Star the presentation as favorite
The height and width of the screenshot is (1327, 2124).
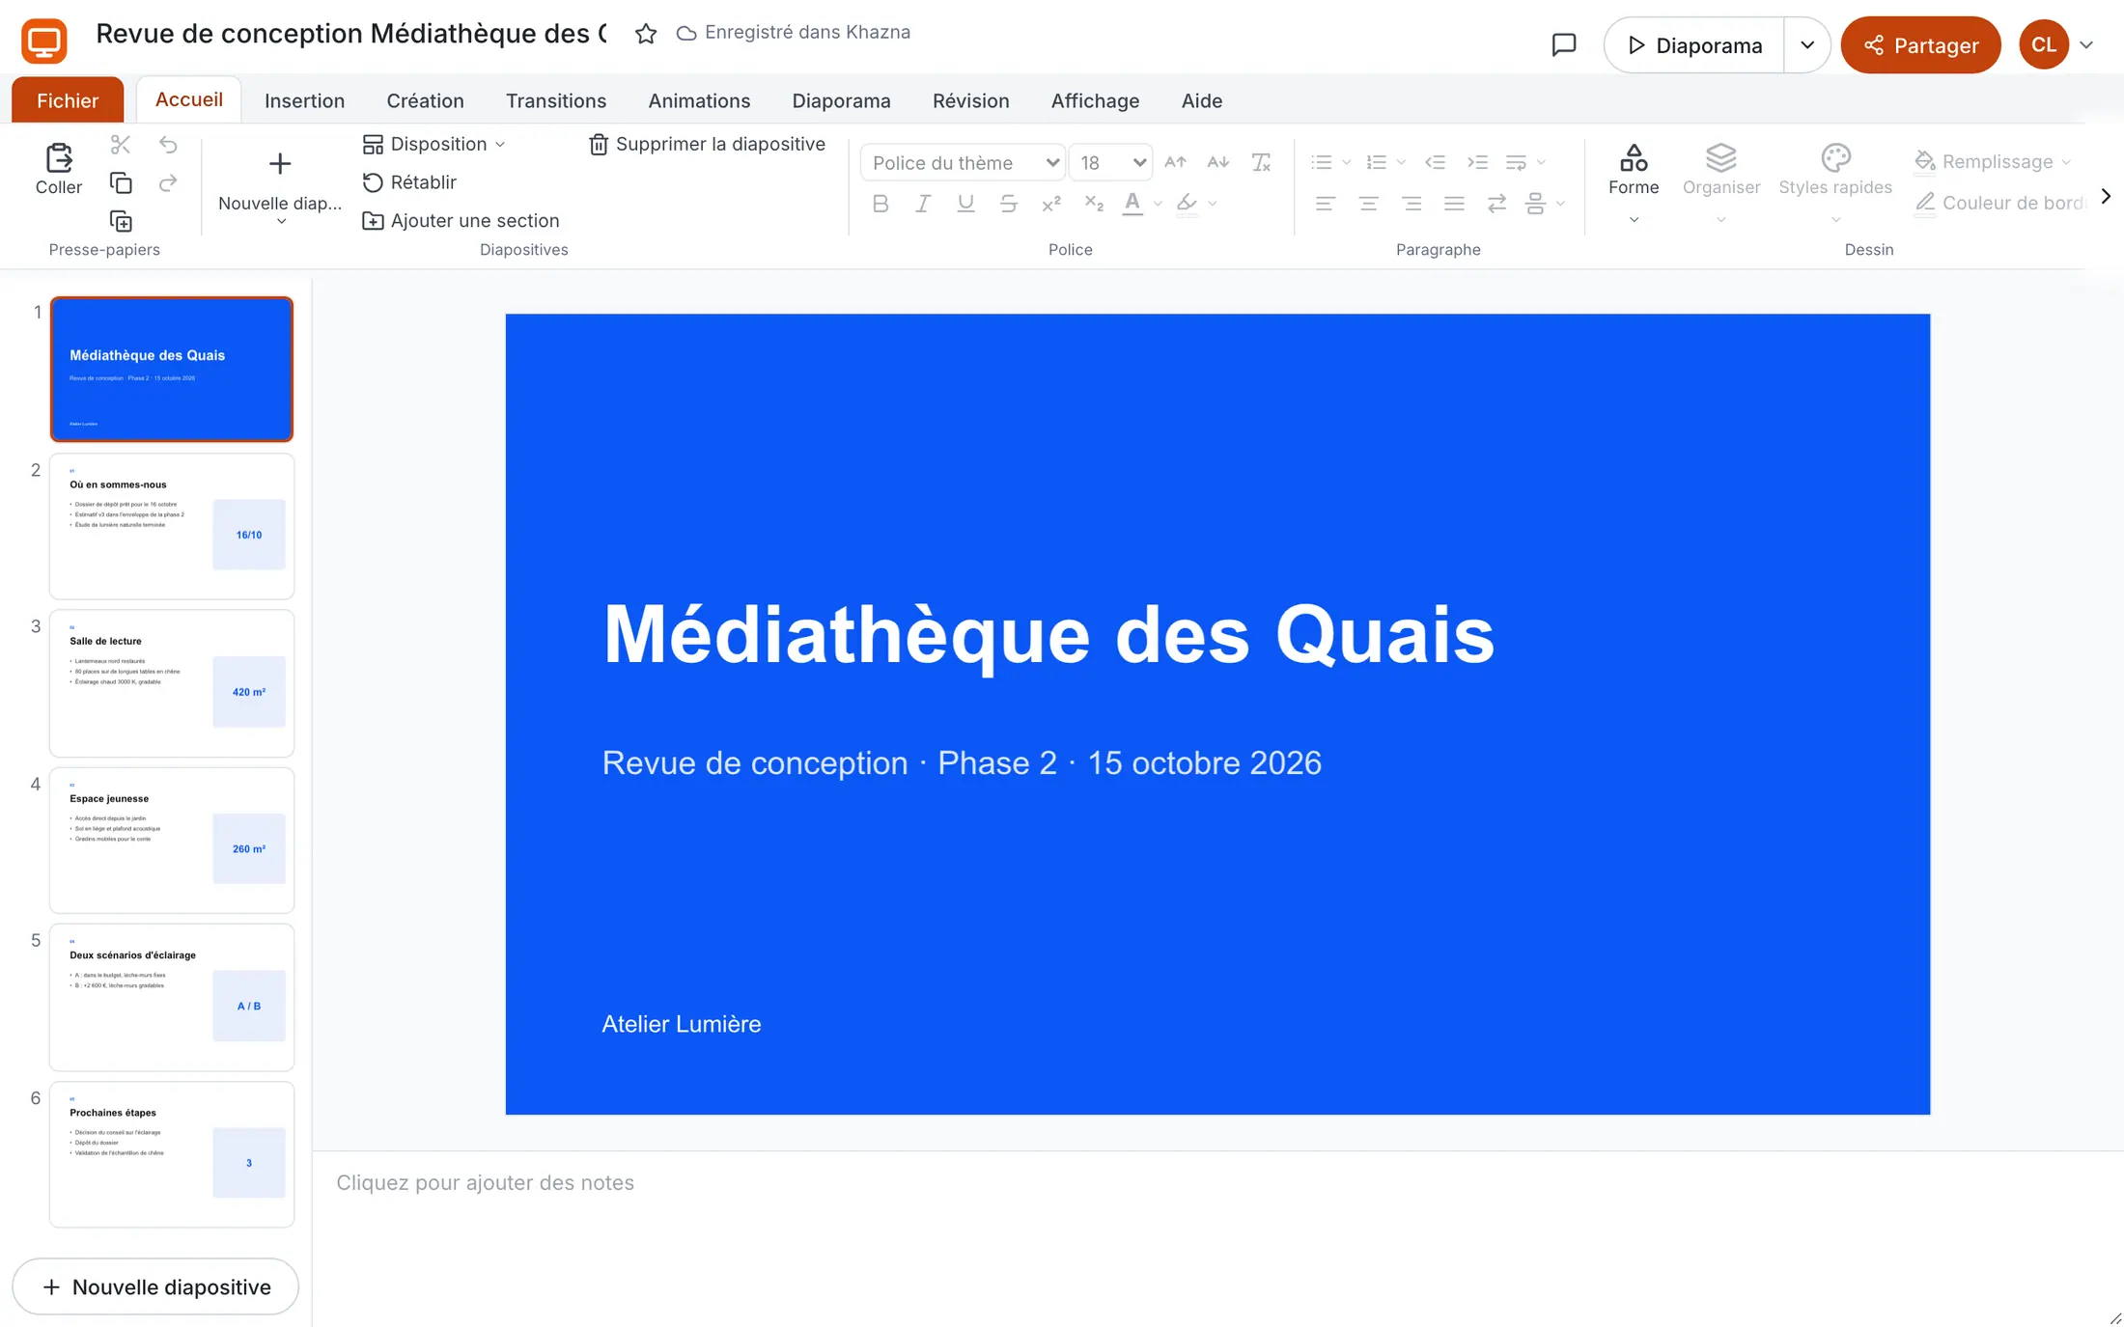646,34
